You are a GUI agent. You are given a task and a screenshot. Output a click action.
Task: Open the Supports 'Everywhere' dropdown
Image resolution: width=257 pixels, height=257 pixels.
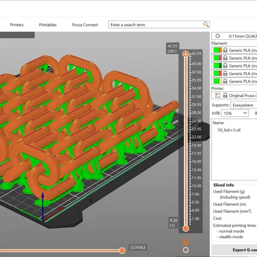[x=244, y=105]
